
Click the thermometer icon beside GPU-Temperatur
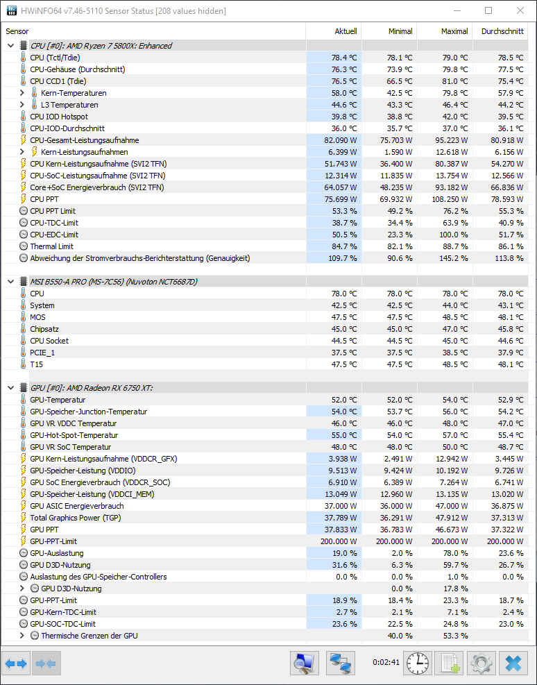(24, 399)
